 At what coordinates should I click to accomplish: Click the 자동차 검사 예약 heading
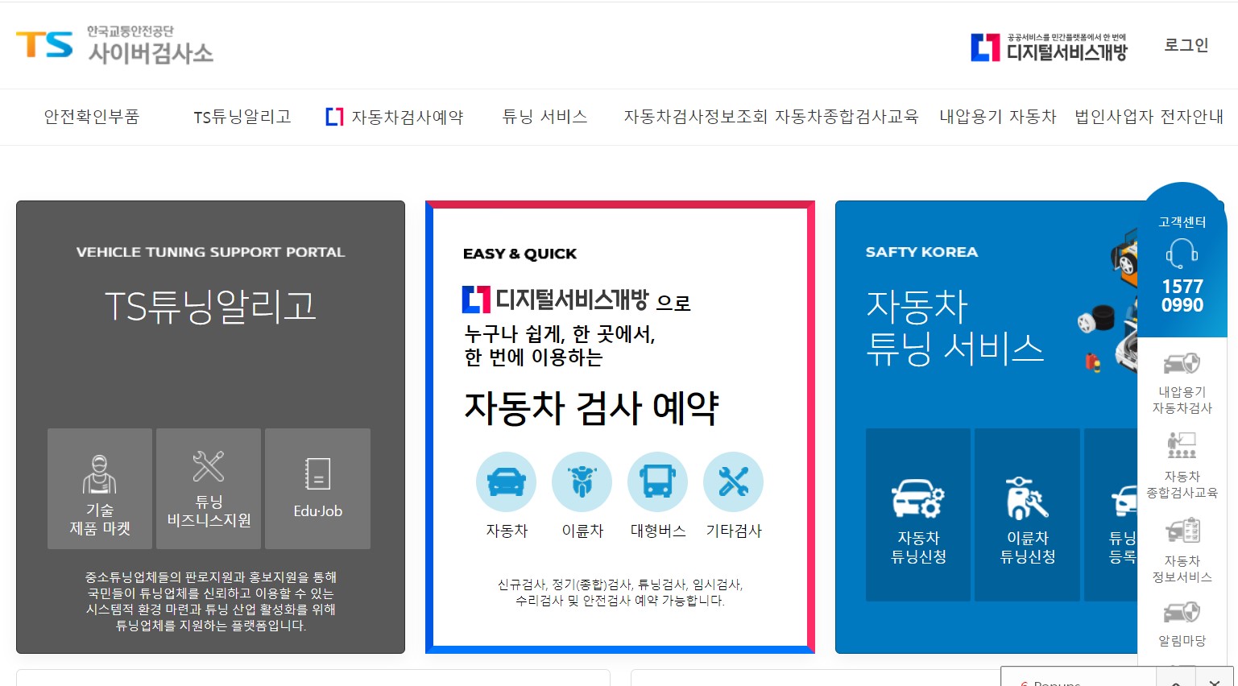tap(591, 407)
